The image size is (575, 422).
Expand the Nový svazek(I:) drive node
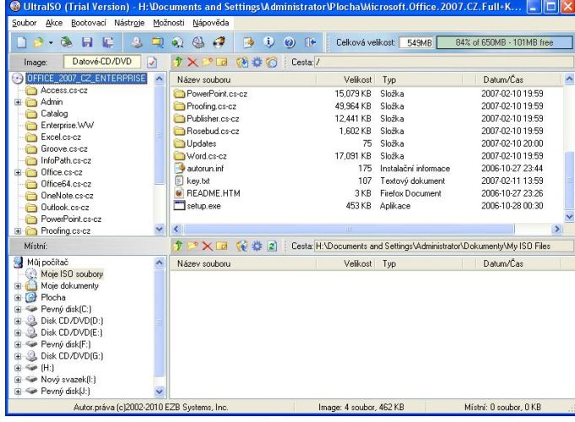18,380
